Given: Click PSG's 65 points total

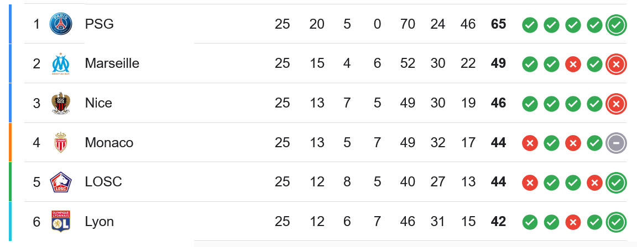Looking at the screenshot, I should pos(498,24).
